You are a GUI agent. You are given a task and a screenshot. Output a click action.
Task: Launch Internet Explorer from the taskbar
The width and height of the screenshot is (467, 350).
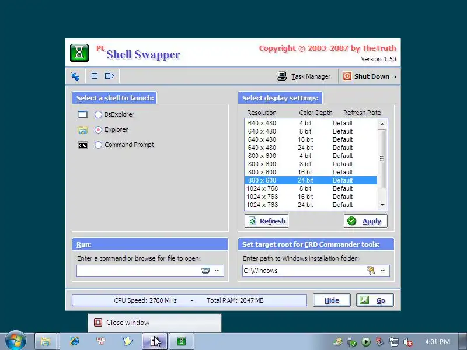[75, 341]
